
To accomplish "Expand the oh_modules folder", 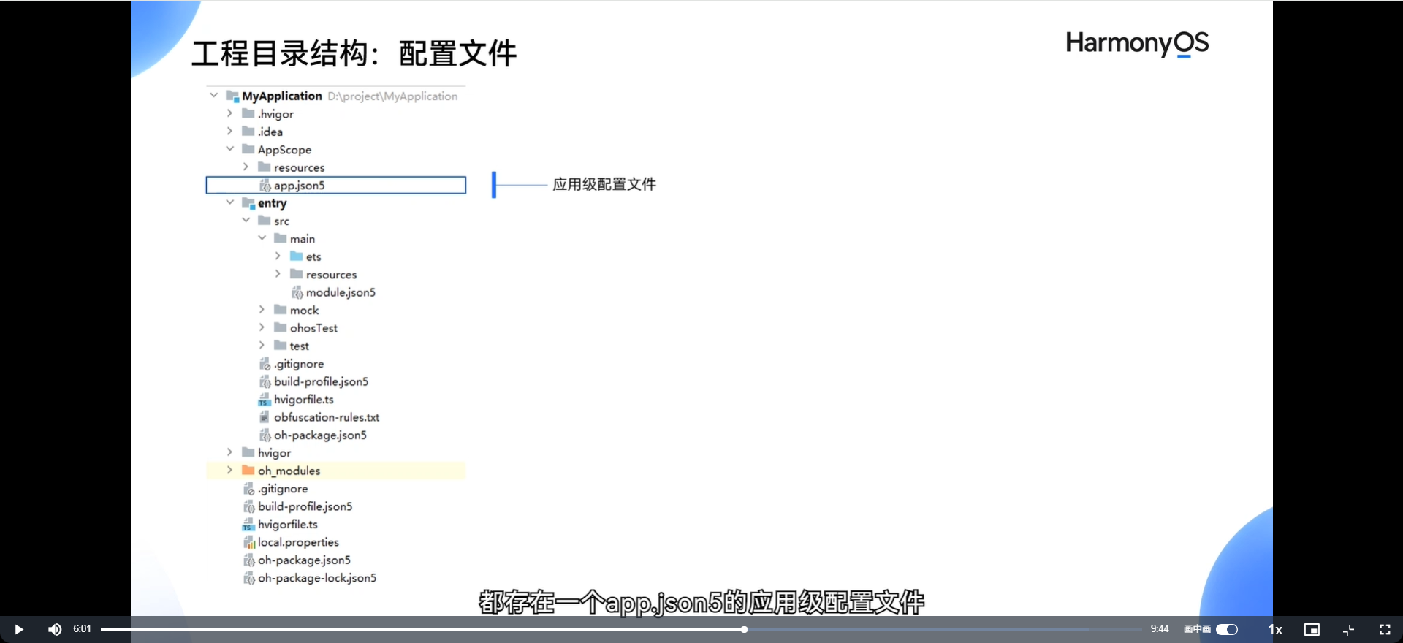I will (229, 470).
